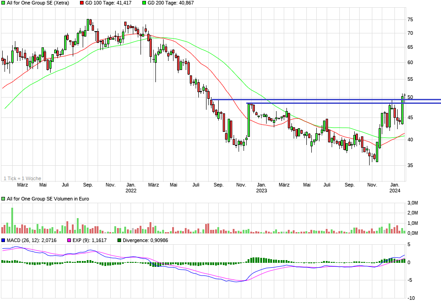Click the Jan. 2024 date on time axis
Image resolution: width=441 pixels, height=303 pixels.
[x=394, y=187]
